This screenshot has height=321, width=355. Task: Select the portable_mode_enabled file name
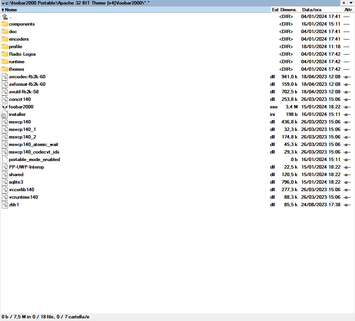click(x=34, y=160)
